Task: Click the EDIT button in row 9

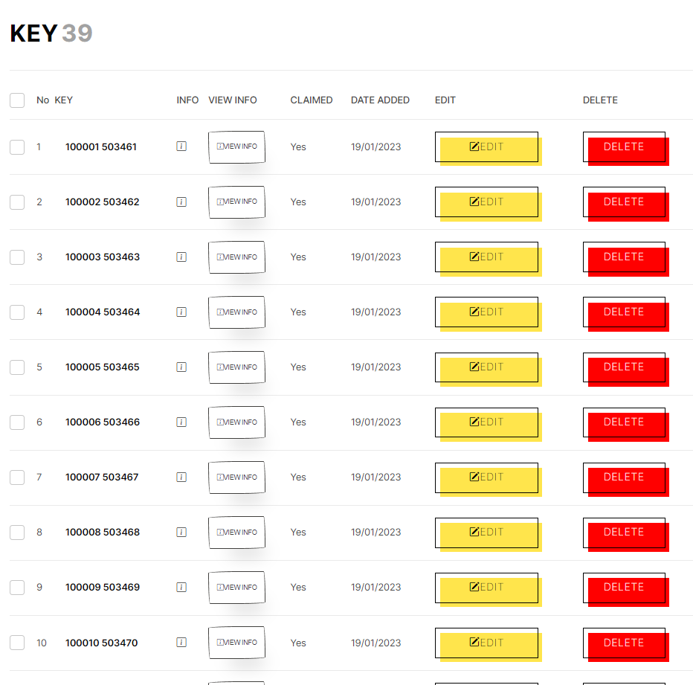Action: [x=488, y=590]
